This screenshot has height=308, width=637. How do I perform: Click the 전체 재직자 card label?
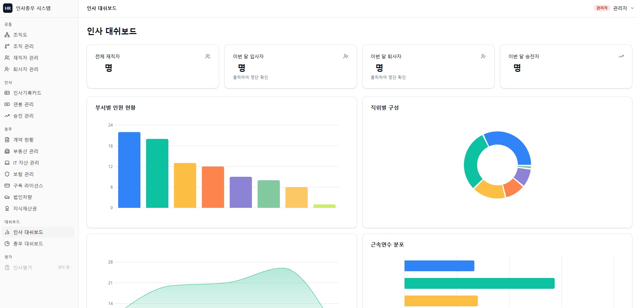pyautogui.click(x=108, y=56)
